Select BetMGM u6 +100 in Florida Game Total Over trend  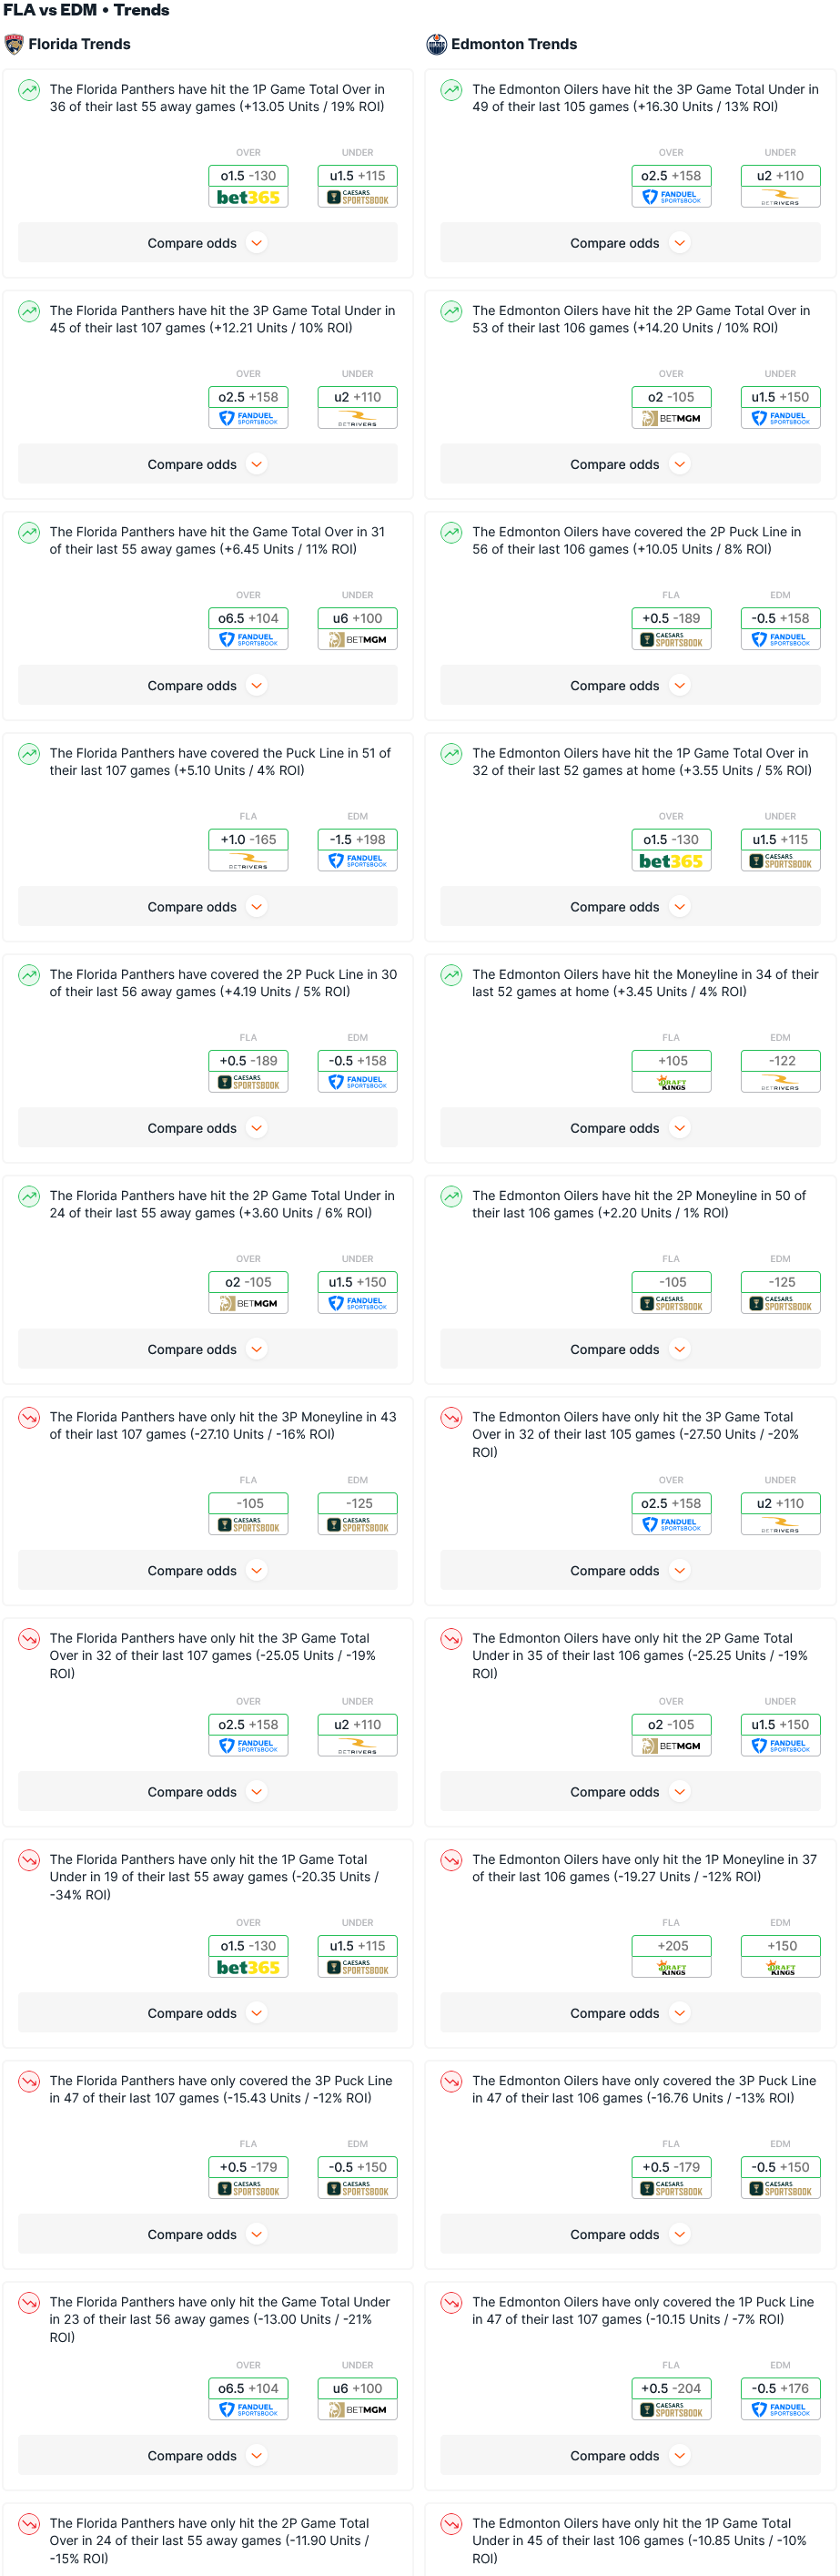point(357,629)
